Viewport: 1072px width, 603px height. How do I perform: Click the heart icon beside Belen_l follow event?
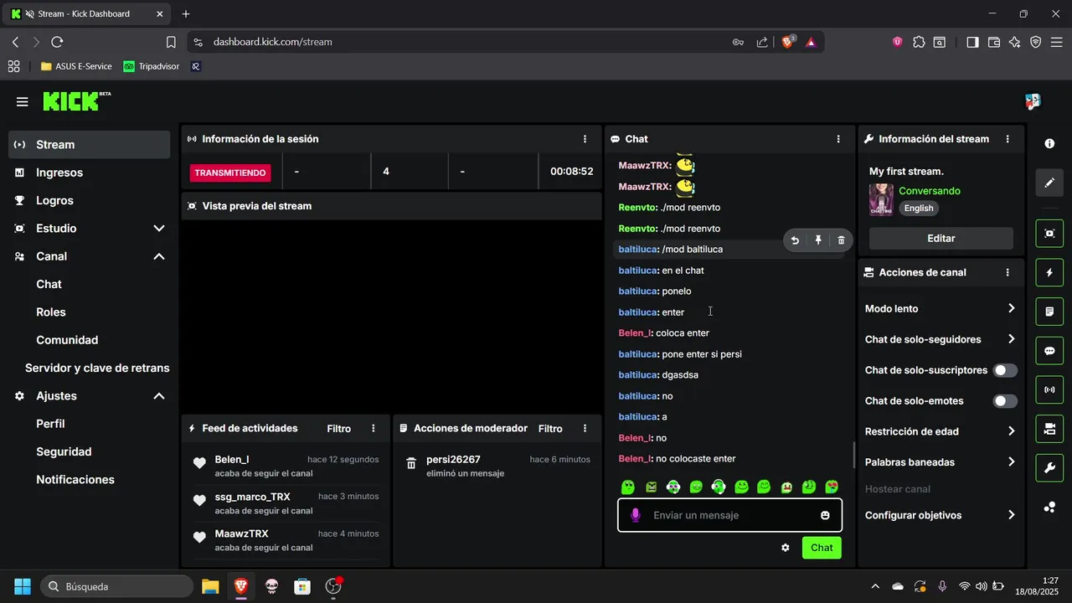tap(199, 463)
